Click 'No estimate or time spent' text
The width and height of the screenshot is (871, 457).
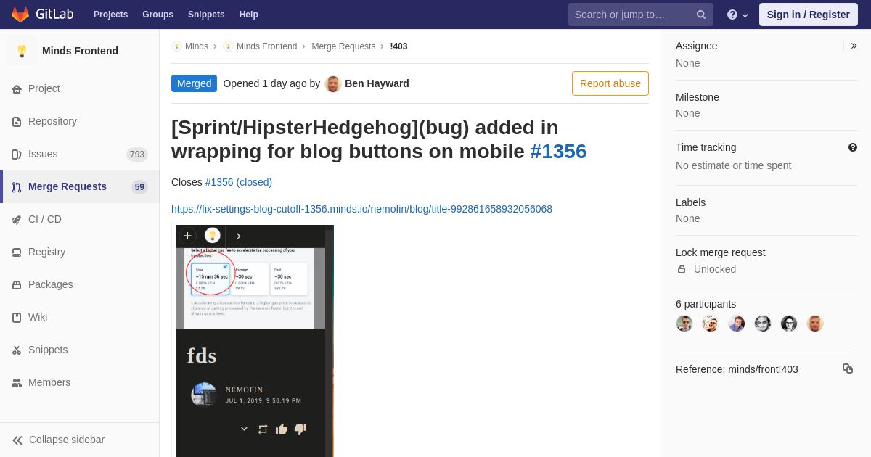pos(734,165)
